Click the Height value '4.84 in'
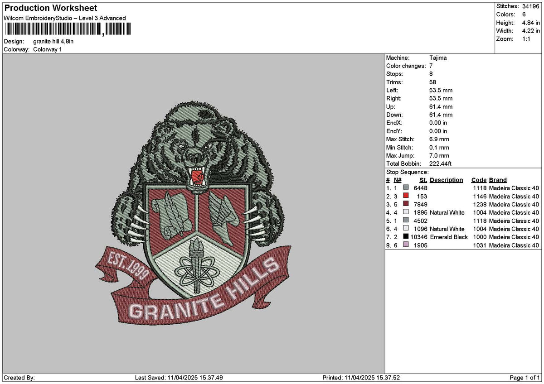The image size is (544, 384). click(531, 23)
